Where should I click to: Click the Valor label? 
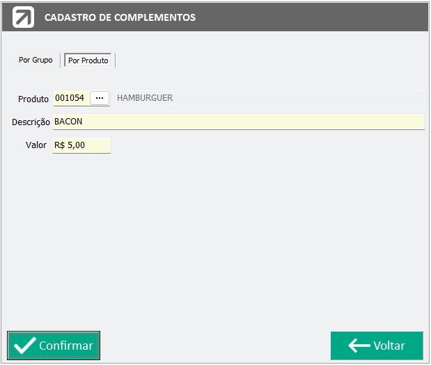point(36,145)
